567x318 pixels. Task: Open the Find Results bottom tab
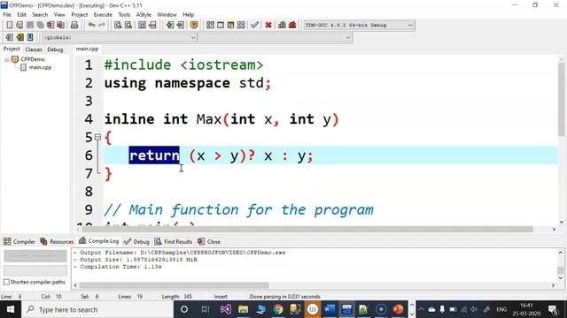point(174,241)
